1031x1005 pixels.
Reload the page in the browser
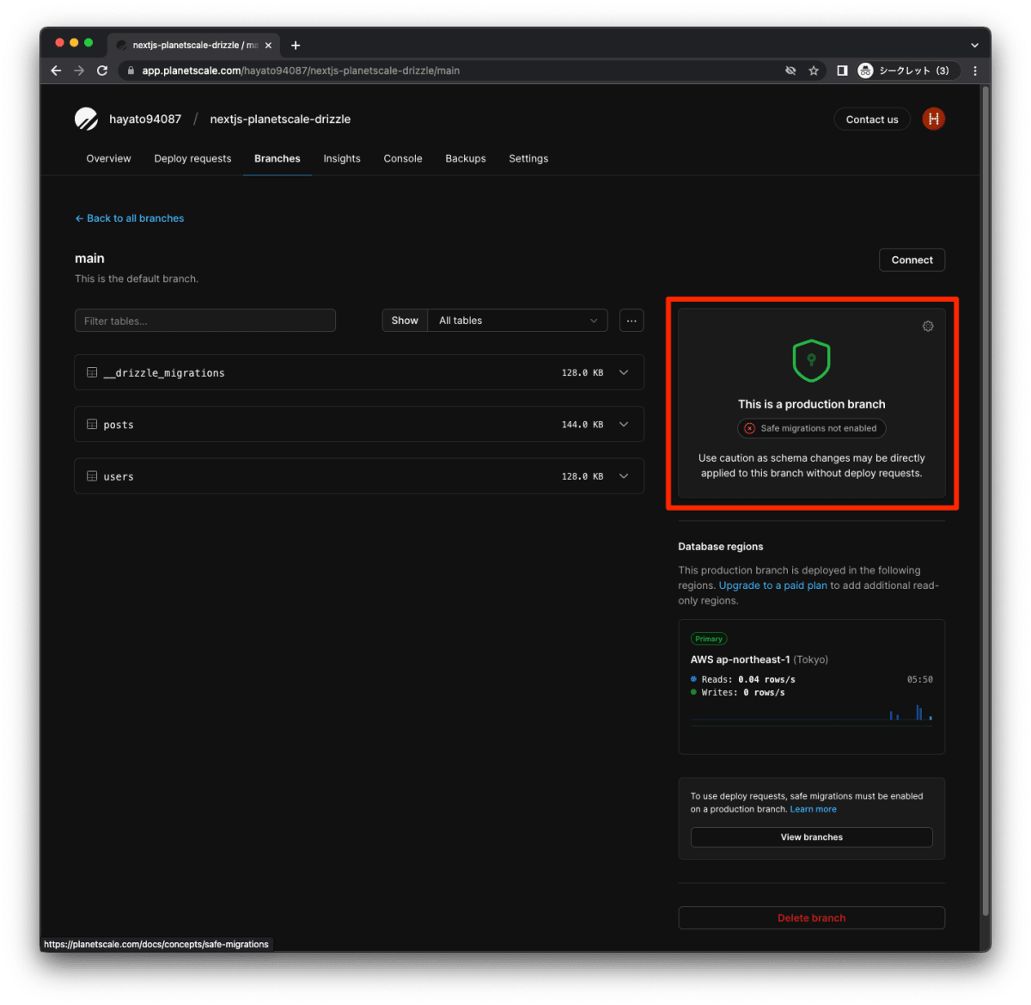[x=102, y=70]
